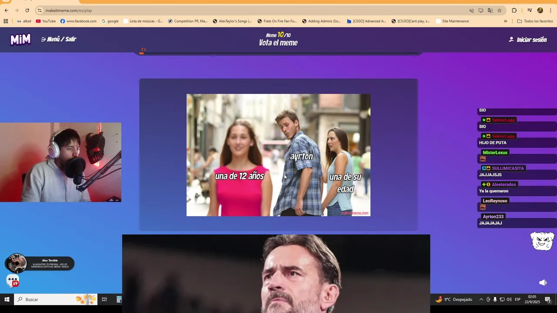Click the MiM logo
Image resolution: width=557 pixels, height=313 pixels.
pos(20,40)
